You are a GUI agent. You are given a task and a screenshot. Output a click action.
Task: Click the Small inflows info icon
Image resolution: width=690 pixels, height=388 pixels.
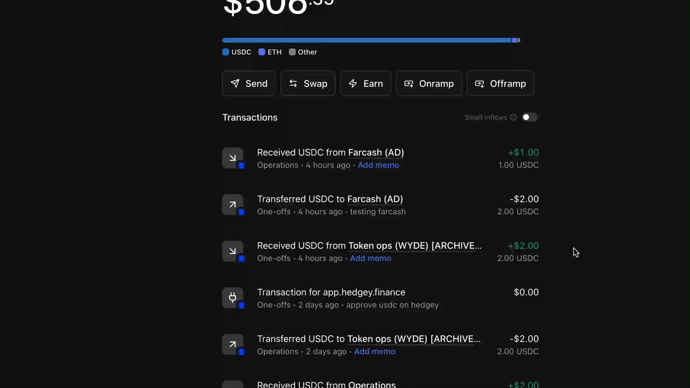(x=513, y=117)
